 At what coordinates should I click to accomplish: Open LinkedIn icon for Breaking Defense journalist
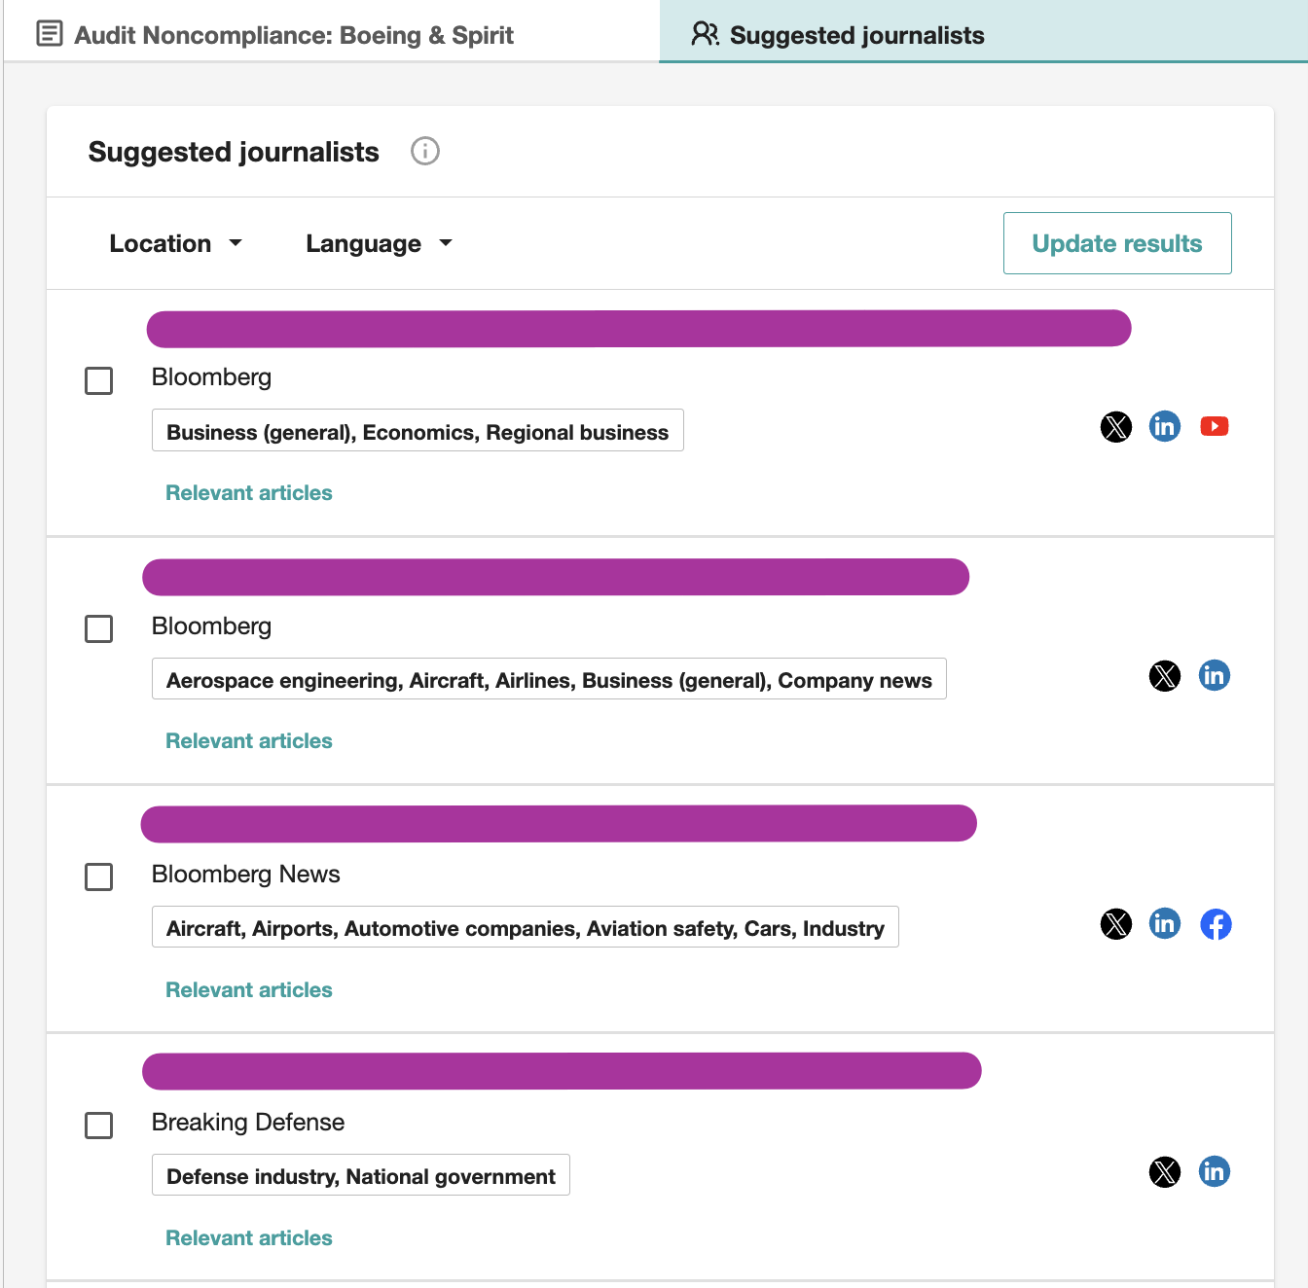1215,1171
